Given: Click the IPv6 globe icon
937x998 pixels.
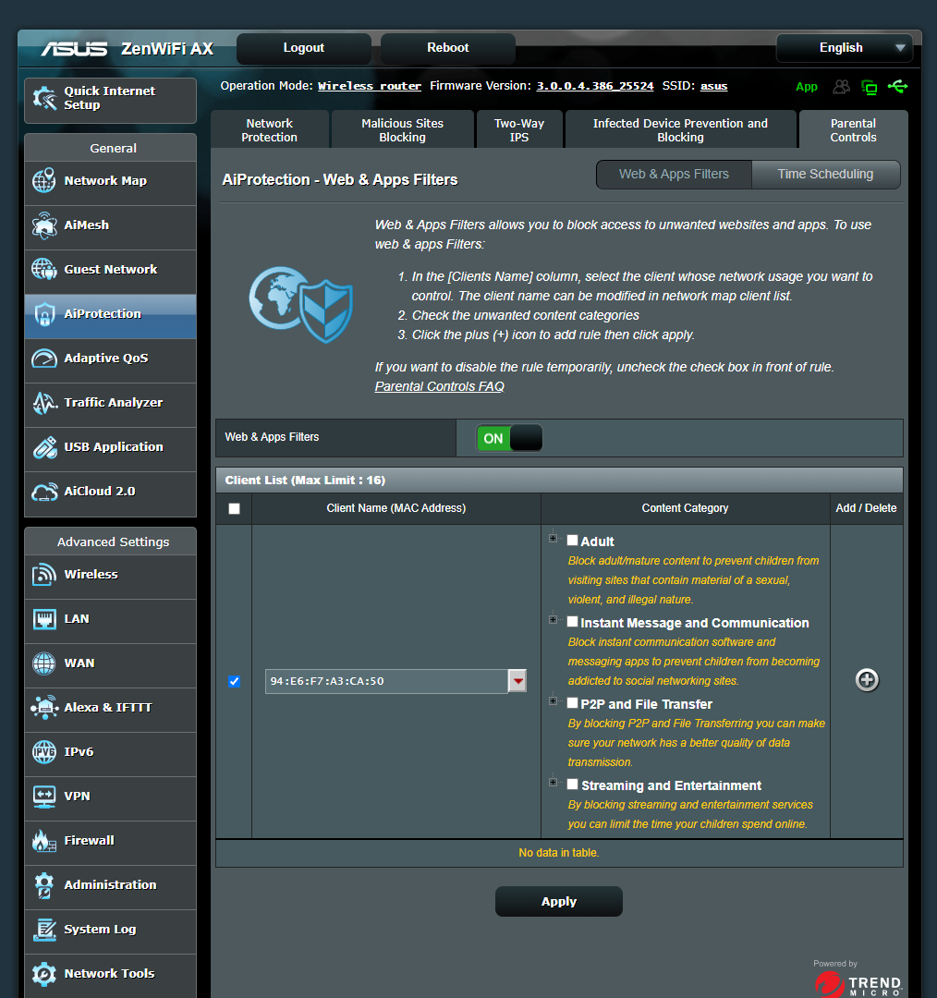Looking at the screenshot, I should (x=44, y=751).
